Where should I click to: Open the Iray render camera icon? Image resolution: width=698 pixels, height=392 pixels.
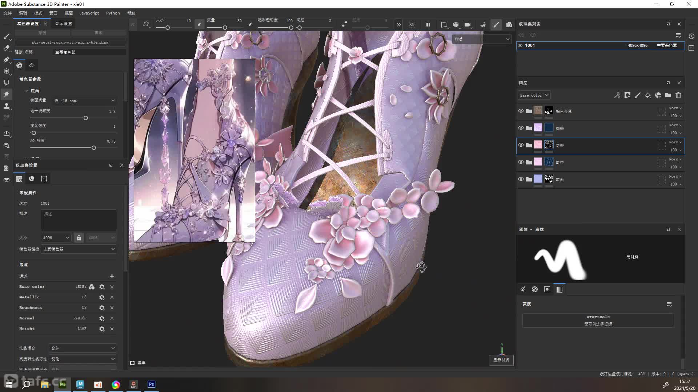[x=509, y=25]
